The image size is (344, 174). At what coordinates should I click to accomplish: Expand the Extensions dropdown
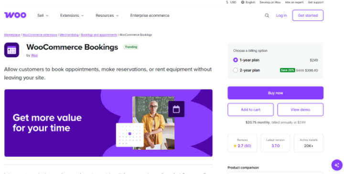[72, 15]
